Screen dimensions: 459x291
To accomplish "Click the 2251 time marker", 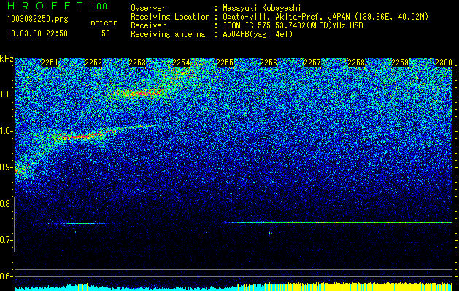I will [50, 63].
